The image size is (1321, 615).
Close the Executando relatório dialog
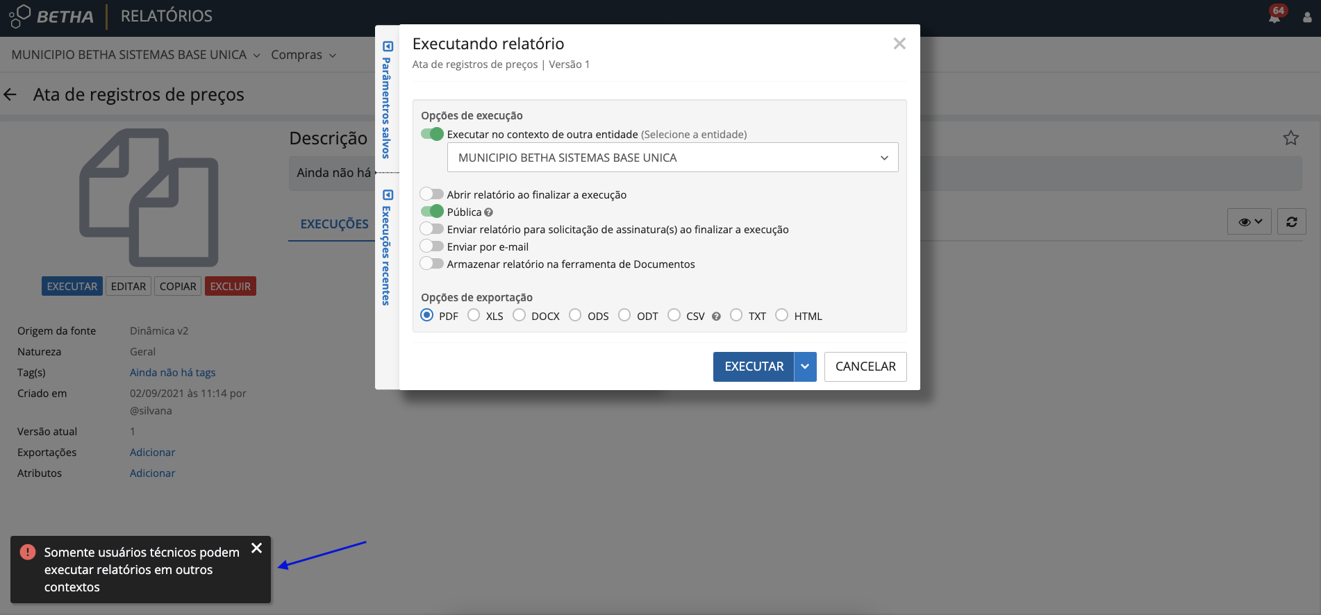[x=899, y=44]
